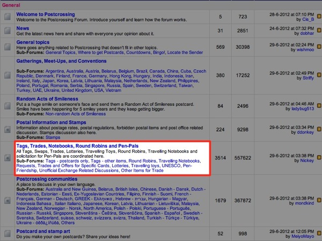This screenshot has width=322, height=241.
Task: Open the News forum
Action: (x=23, y=28)
